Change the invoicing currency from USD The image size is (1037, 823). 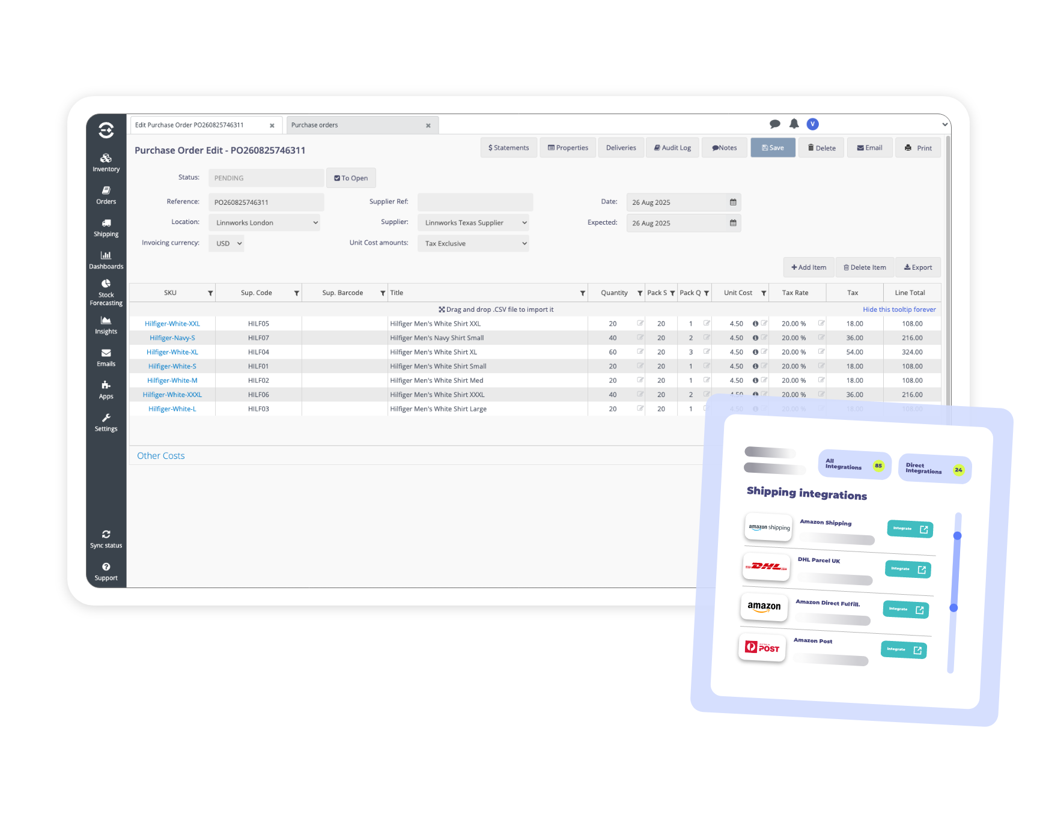point(227,243)
